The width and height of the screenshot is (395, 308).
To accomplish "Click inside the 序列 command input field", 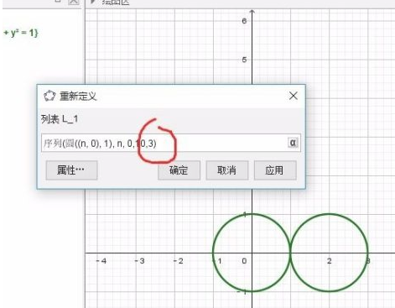I will click(x=164, y=144).
